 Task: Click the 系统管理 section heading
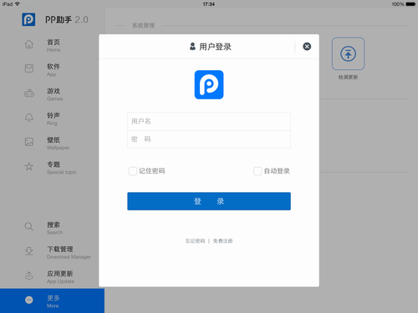[x=143, y=26]
